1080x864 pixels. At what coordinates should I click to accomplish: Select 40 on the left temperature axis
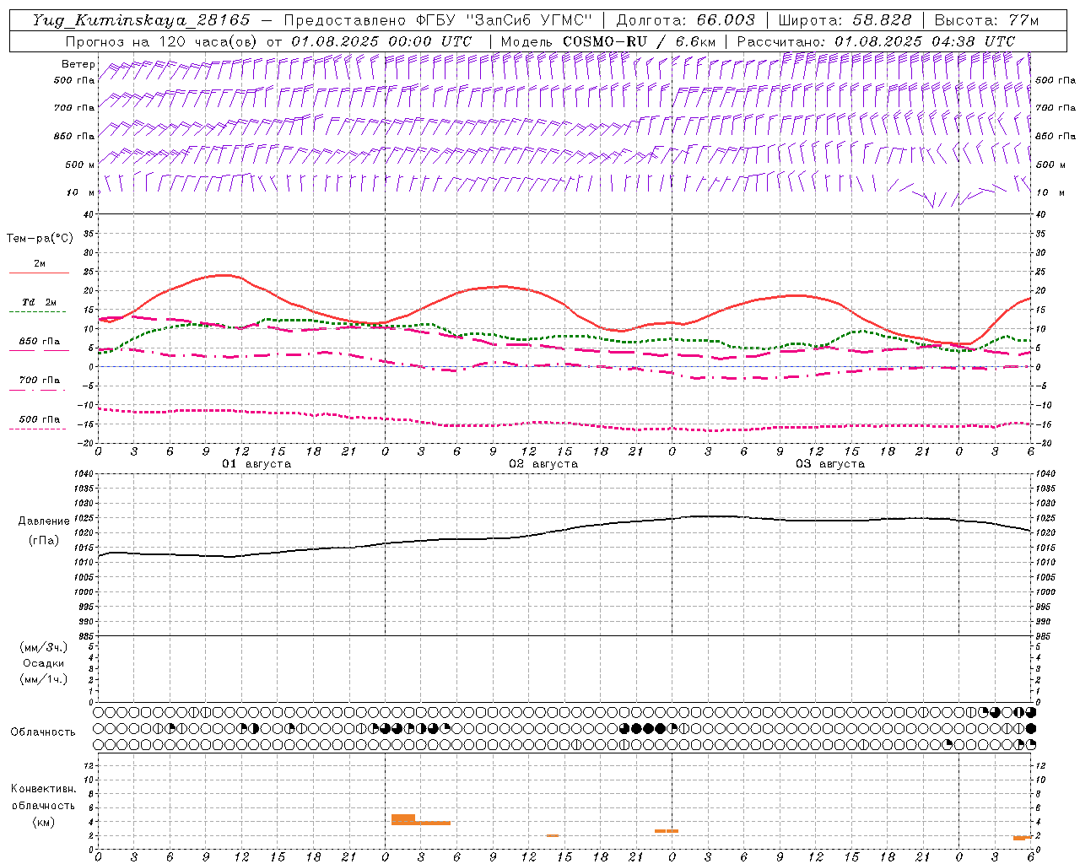[89, 214]
